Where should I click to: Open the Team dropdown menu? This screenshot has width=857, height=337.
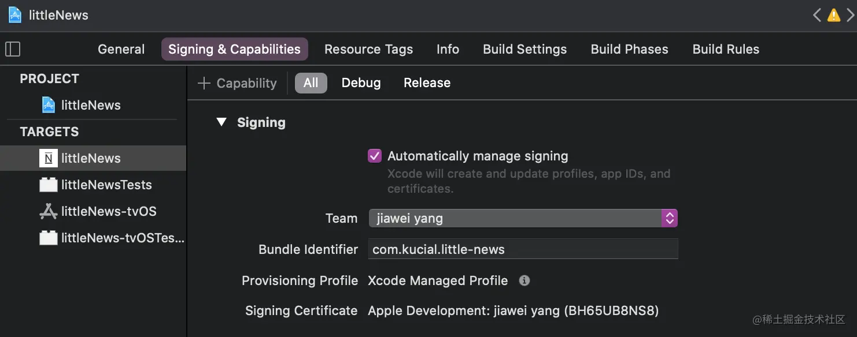click(523, 218)
